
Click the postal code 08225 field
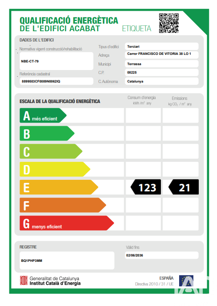pyautogui.click(x=162, y=72)
